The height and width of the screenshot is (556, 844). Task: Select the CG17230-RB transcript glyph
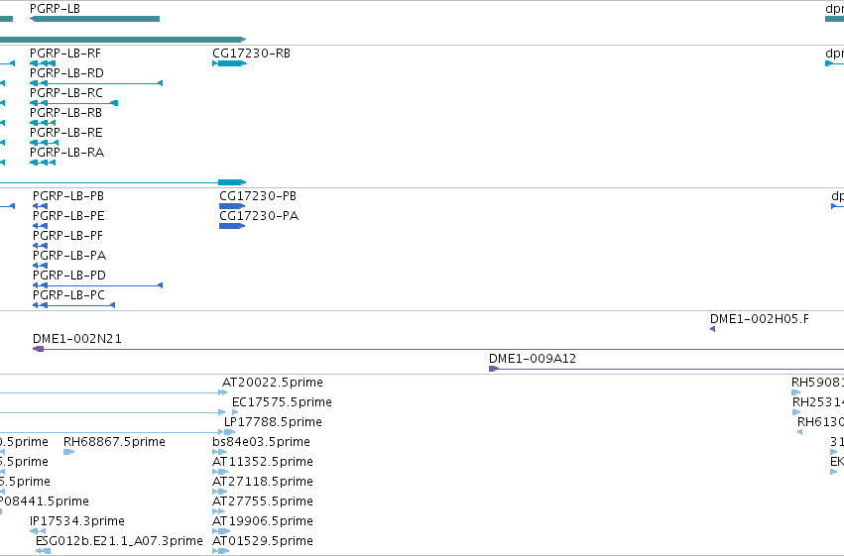coord(230,63)
